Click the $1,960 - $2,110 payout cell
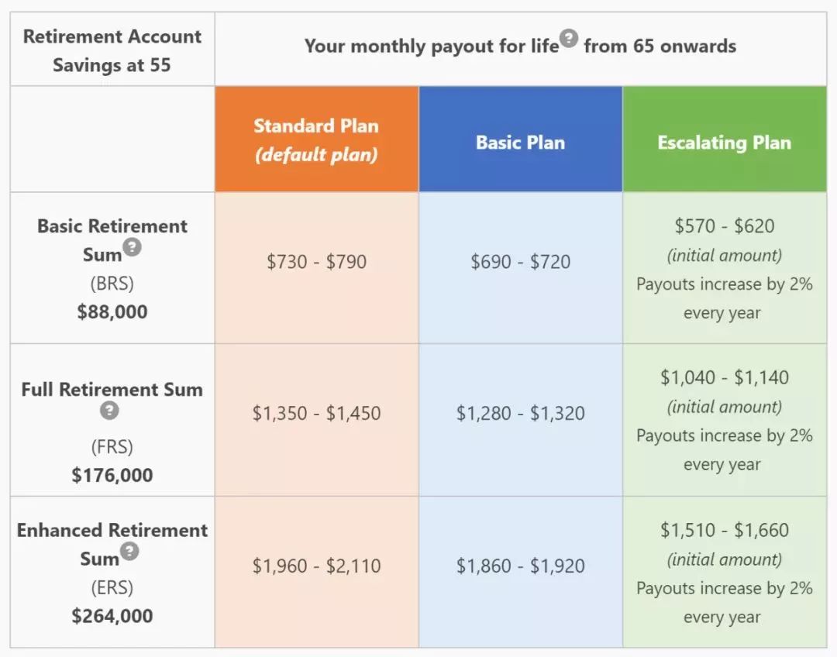The width and height of the screenshot is (837, 657). pyautogui.click(x=316, y=566)
